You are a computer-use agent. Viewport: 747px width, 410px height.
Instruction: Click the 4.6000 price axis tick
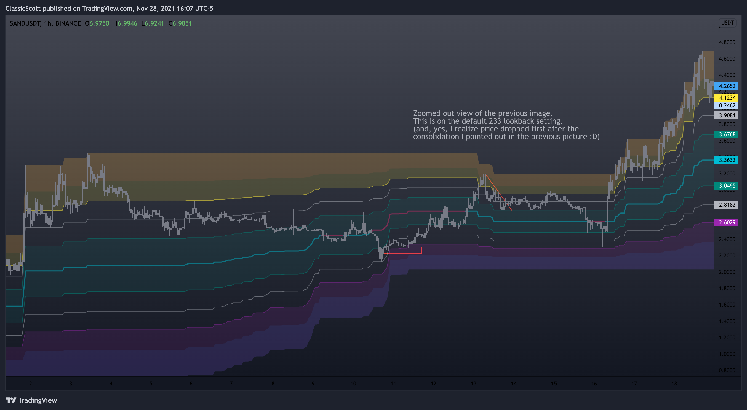click(727, 58)
